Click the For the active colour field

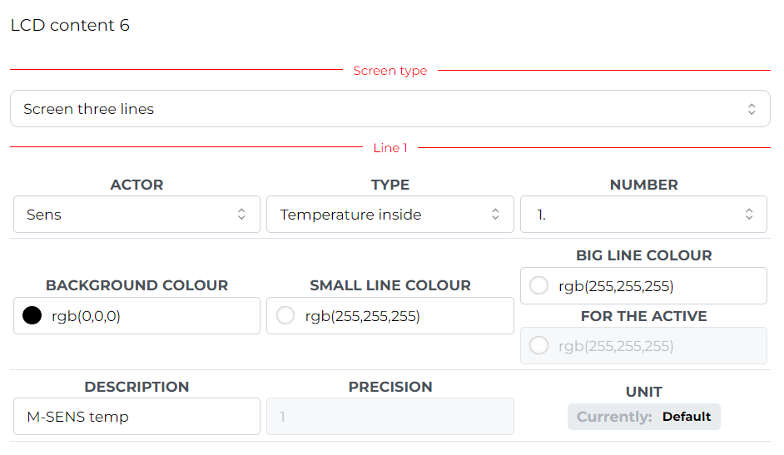[643, 346]
